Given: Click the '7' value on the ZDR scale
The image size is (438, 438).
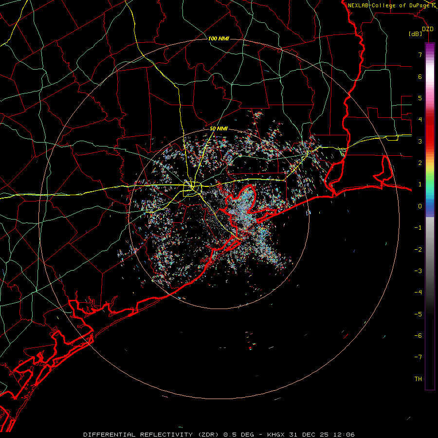Looking at the screenshot, I should 420,55.
